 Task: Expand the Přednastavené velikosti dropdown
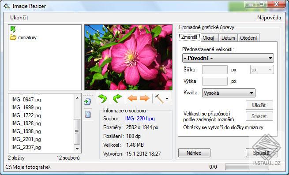pos(228,58)
